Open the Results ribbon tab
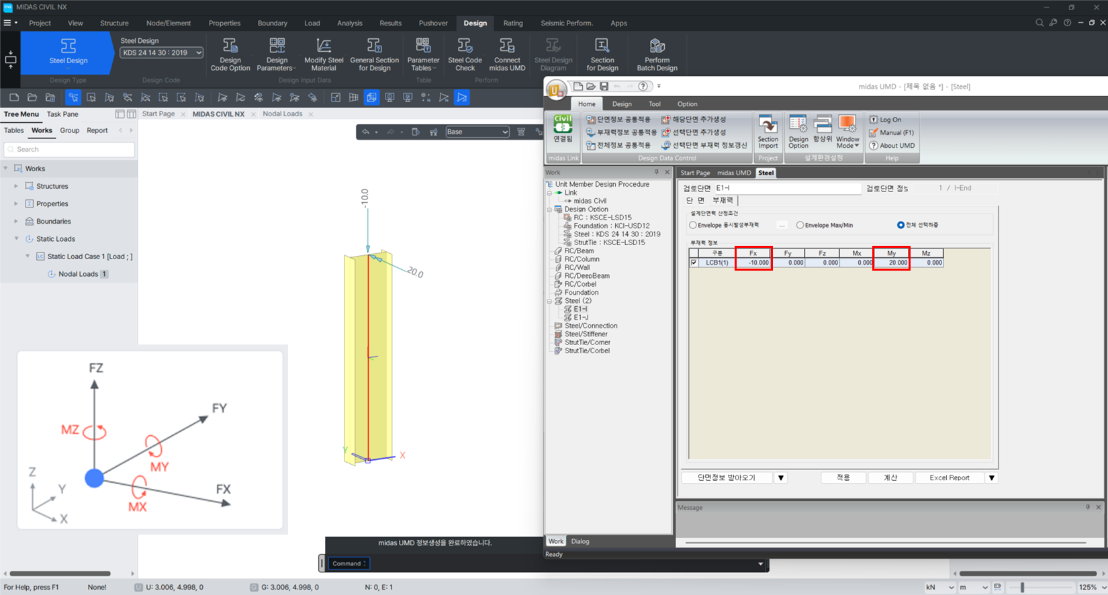 pos(390,23)
